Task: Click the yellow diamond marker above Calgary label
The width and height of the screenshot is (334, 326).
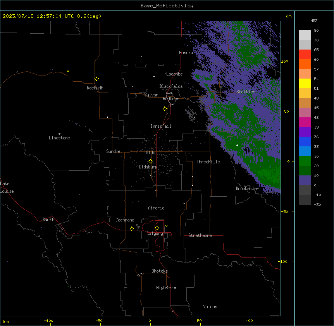Action: point(157,228)
